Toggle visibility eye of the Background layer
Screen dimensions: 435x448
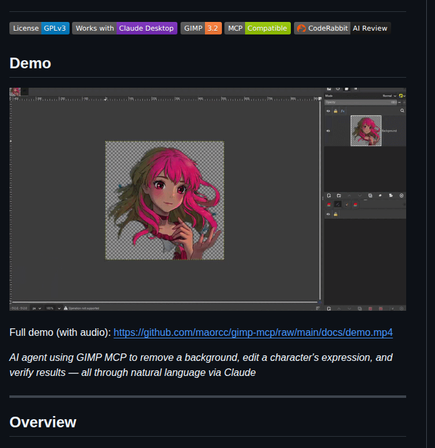tap(328, 131)
